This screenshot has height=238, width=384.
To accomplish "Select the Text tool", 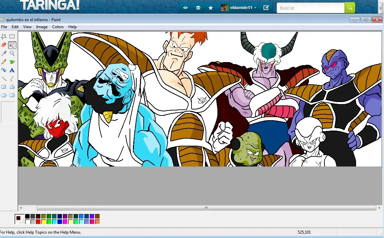I will click(12, 70).
